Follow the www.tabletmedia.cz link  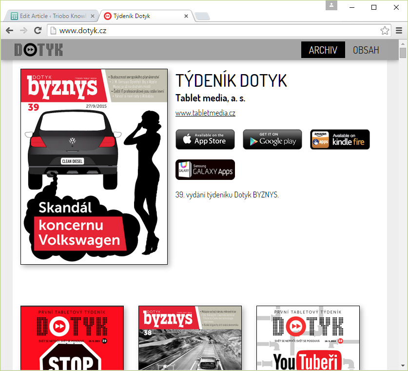(x=205, y=113)
